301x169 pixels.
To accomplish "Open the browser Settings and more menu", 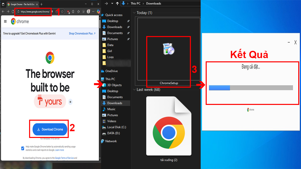I will point(93,12).
